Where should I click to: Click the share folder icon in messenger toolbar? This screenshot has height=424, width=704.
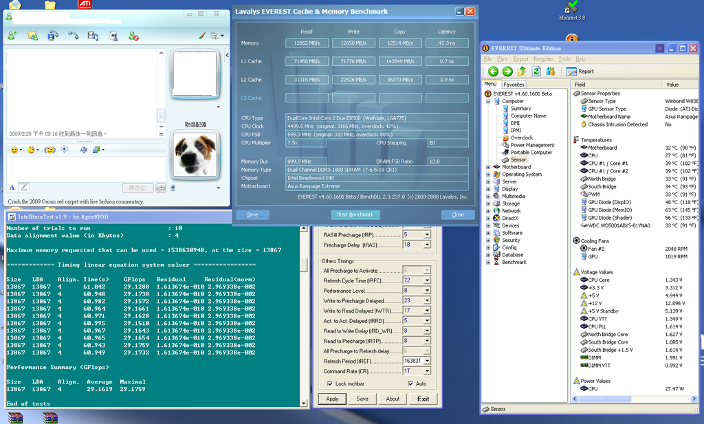33,36
